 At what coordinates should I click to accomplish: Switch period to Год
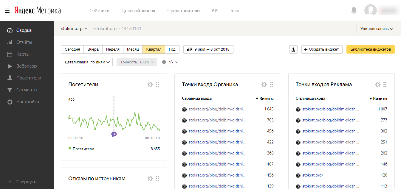point(172,49)
